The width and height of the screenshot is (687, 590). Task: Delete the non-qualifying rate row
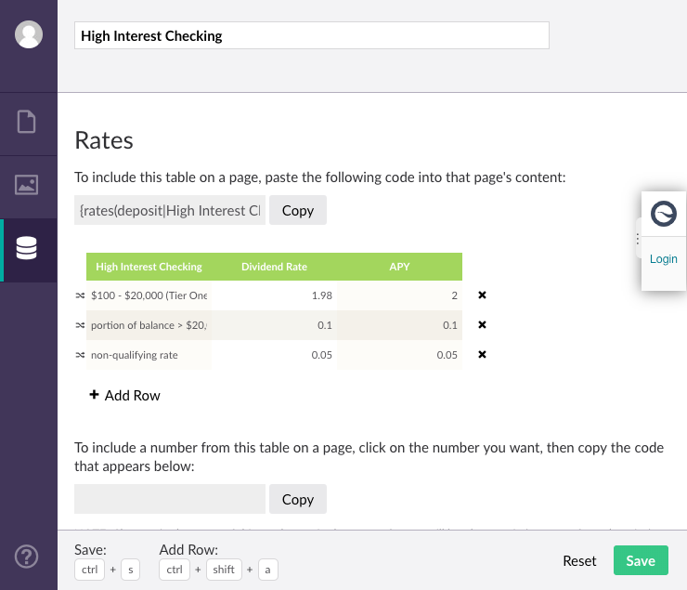(x=482, y=355)
